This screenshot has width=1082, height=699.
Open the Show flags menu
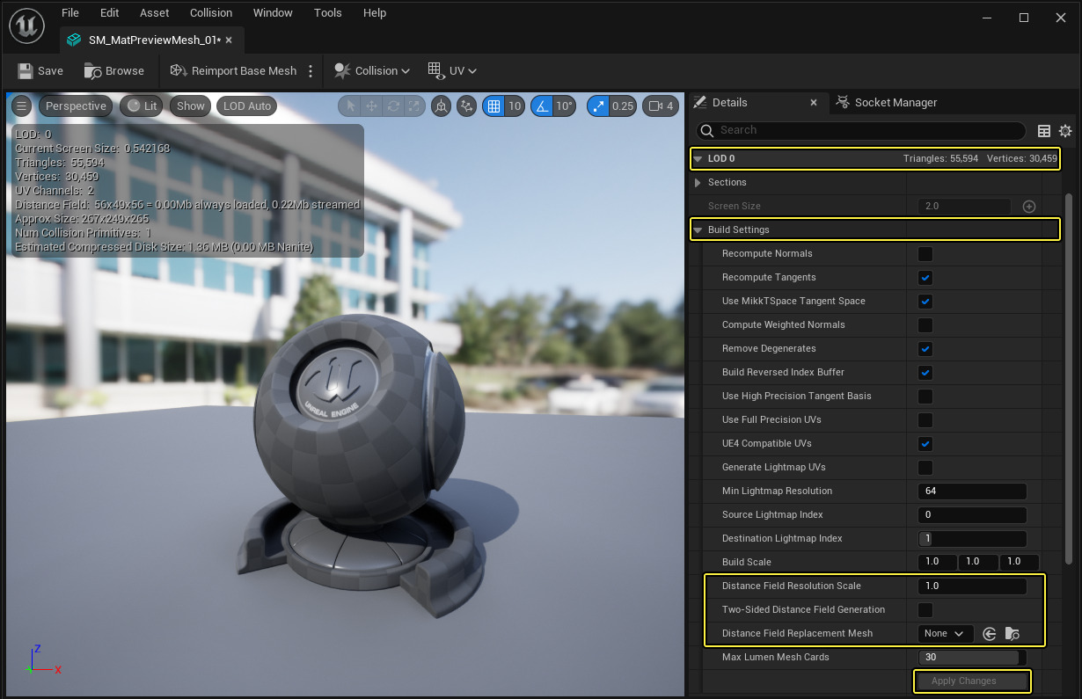[190, 106]
